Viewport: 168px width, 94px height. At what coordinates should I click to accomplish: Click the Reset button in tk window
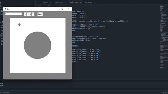(x=40, y=14)
